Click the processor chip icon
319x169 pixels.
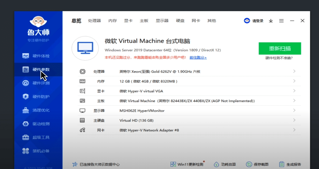point(82,71)
